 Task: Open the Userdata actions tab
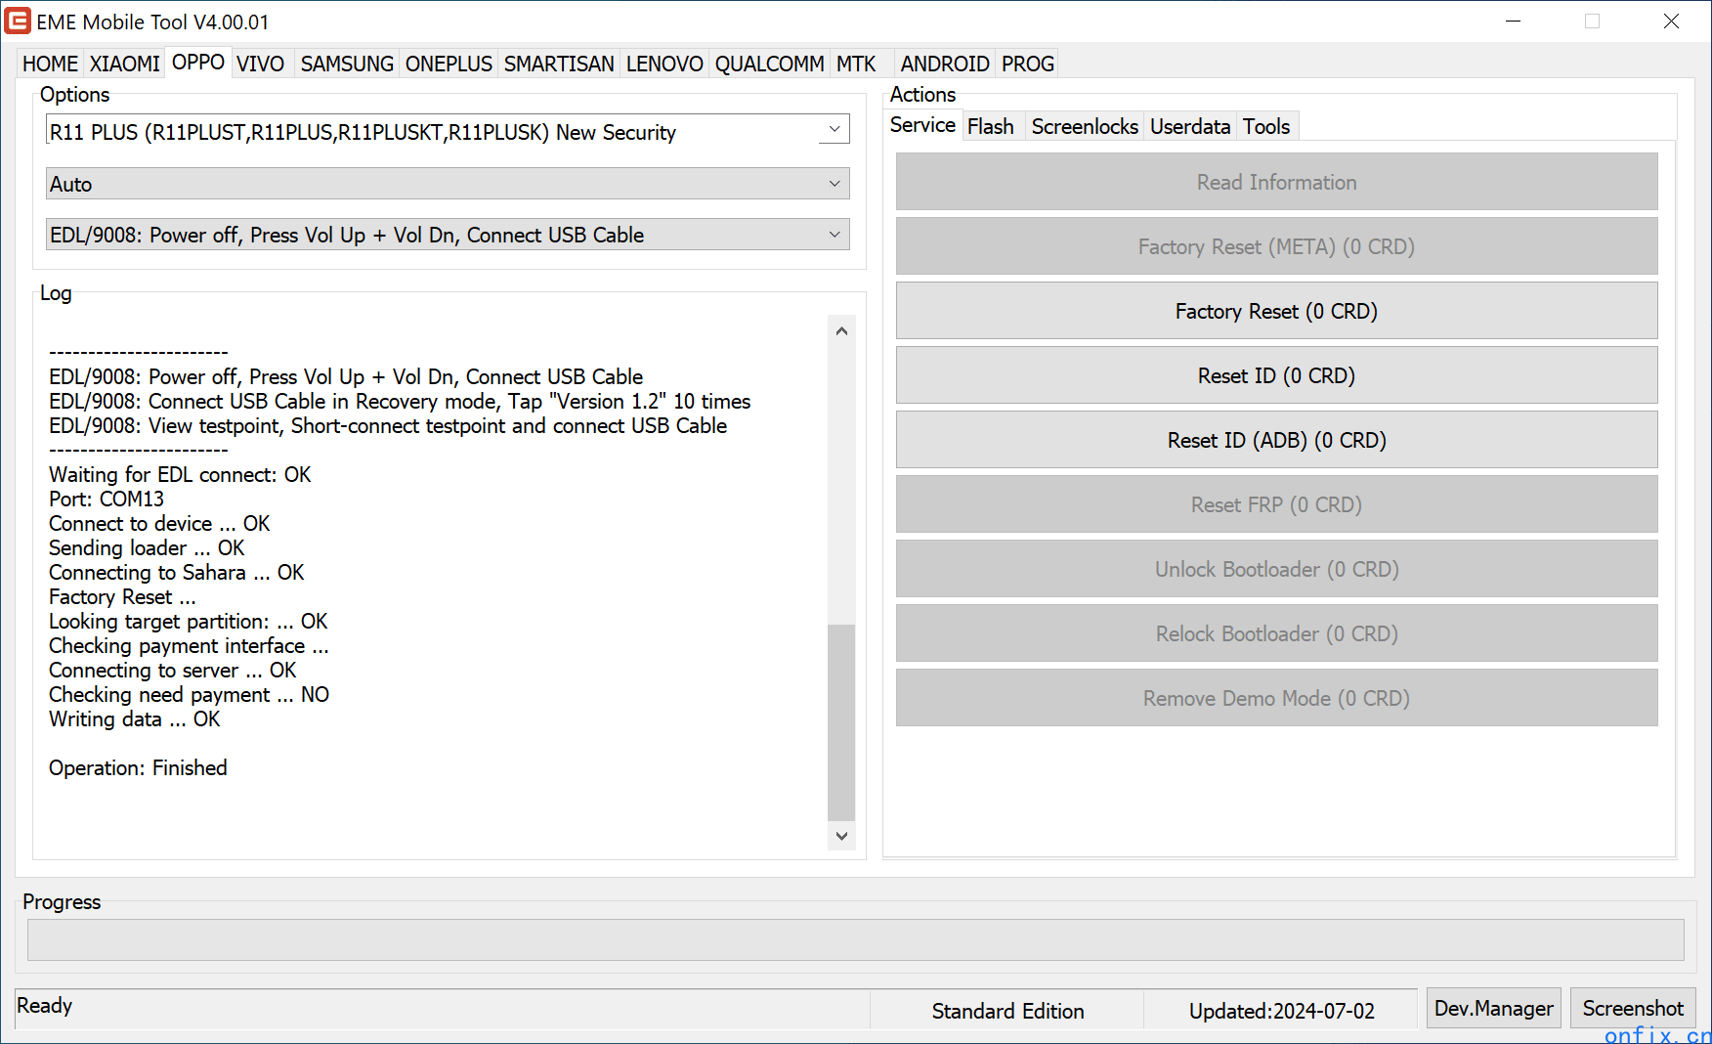pos(1190,126)
